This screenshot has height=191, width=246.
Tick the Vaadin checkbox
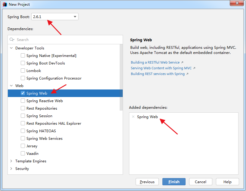point(23,154)
